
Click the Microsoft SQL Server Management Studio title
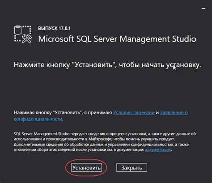point(117,39)
